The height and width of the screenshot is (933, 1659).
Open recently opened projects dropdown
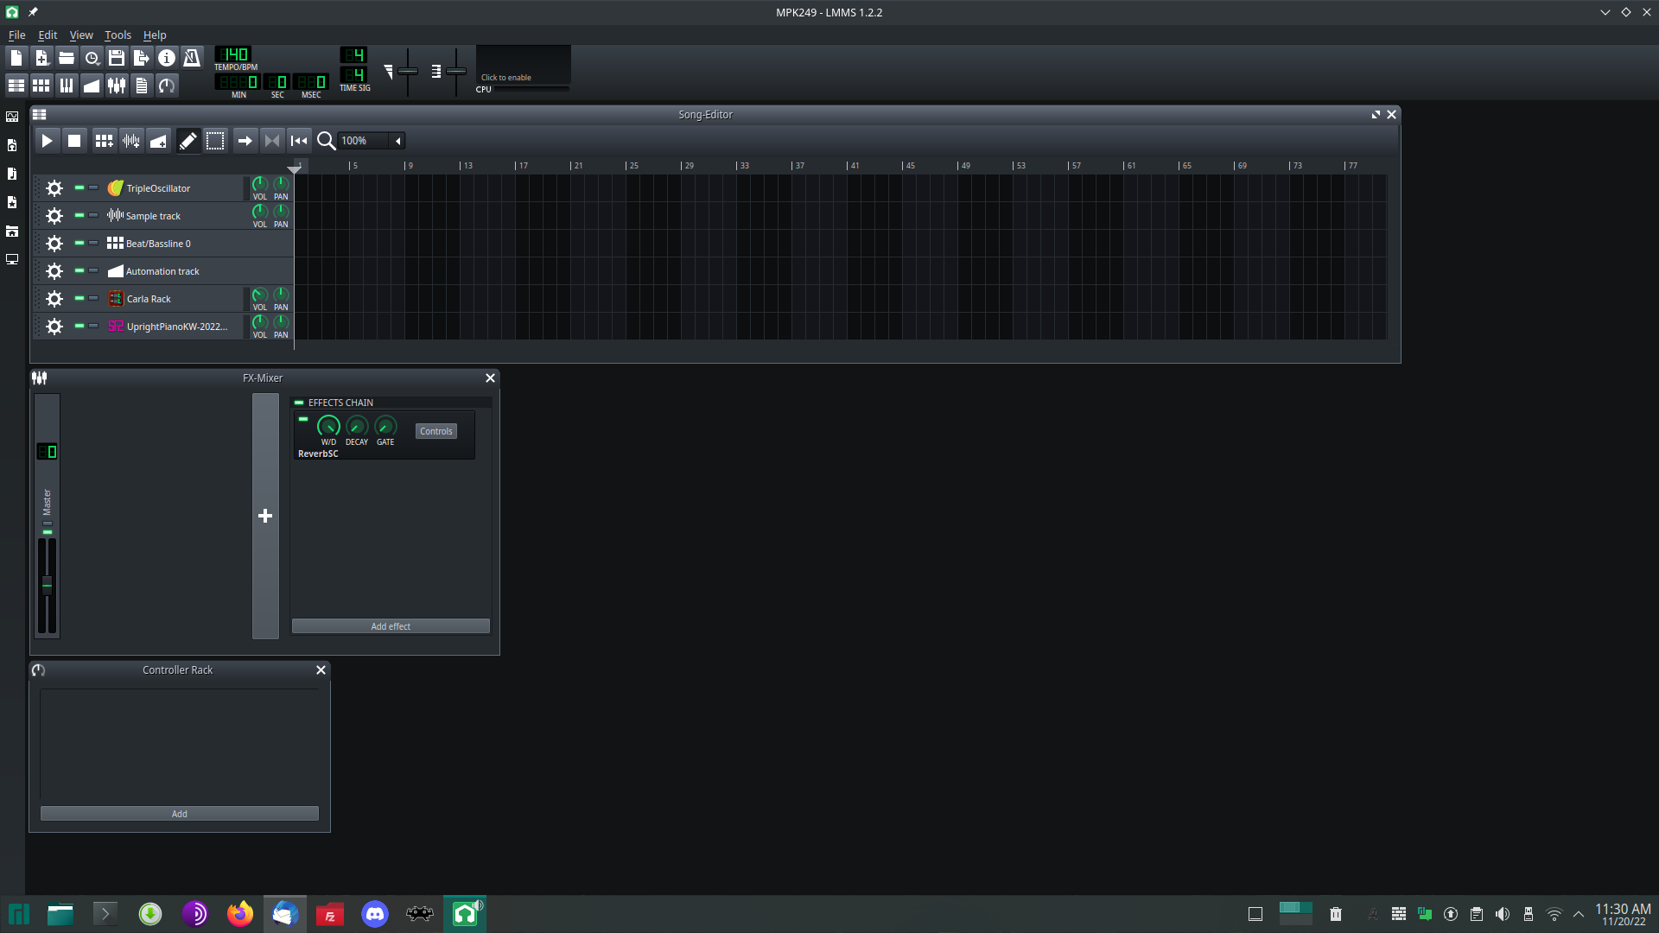click(x=92, y=57)
